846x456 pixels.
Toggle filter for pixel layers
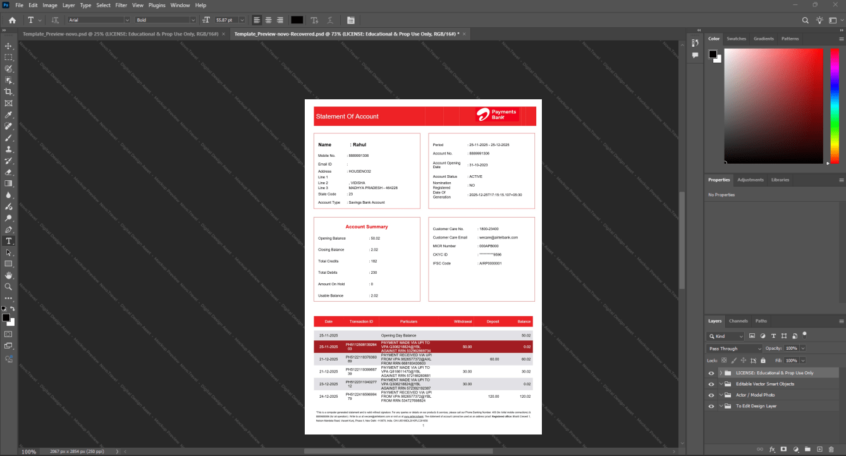pos(752,336)
